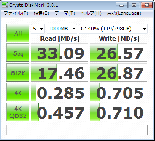Open the ファイル(F) menu
Screen dimensions: 155x141
point(16,13)
